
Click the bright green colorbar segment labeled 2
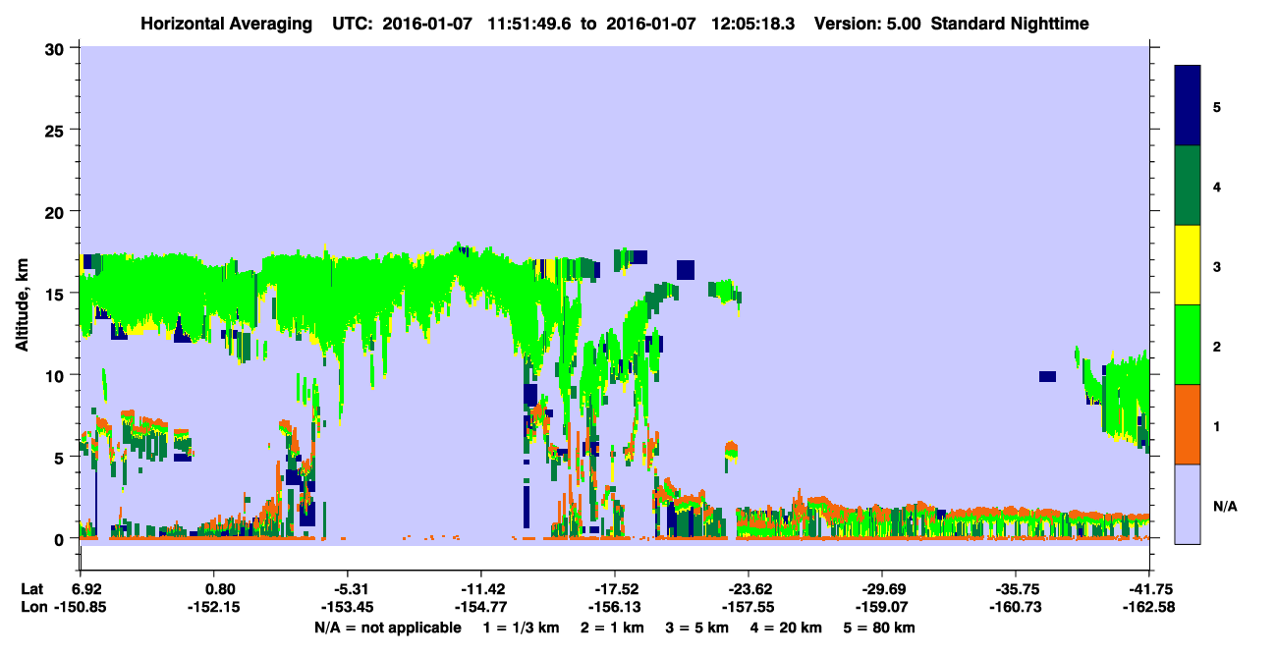pos(1188,345)
